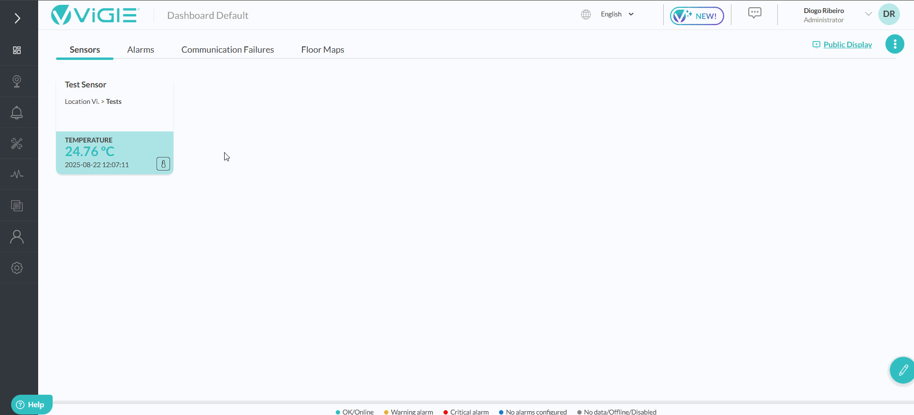Click the Diogo Ribeiro user name

(x=824, y=11)
